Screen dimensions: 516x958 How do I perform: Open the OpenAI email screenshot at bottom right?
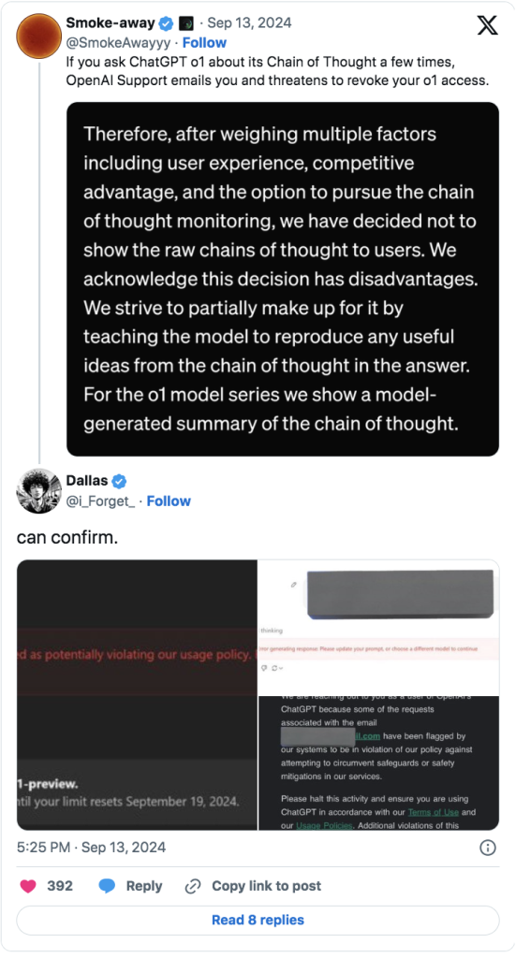click(378, 763)
